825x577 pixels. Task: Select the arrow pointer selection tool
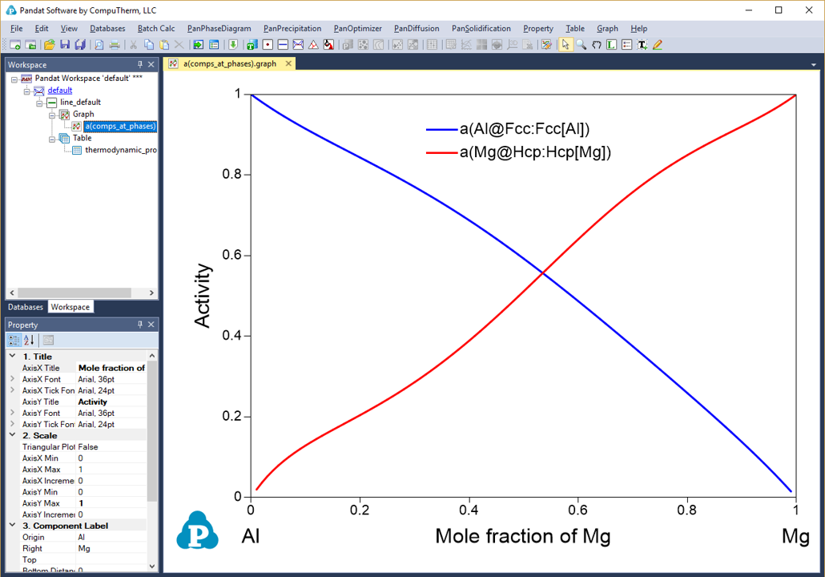point(566,45)
